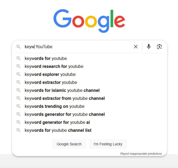
Task: Click magnifier icon beside 'keywords for youtube'
Action: pos(18,58)
